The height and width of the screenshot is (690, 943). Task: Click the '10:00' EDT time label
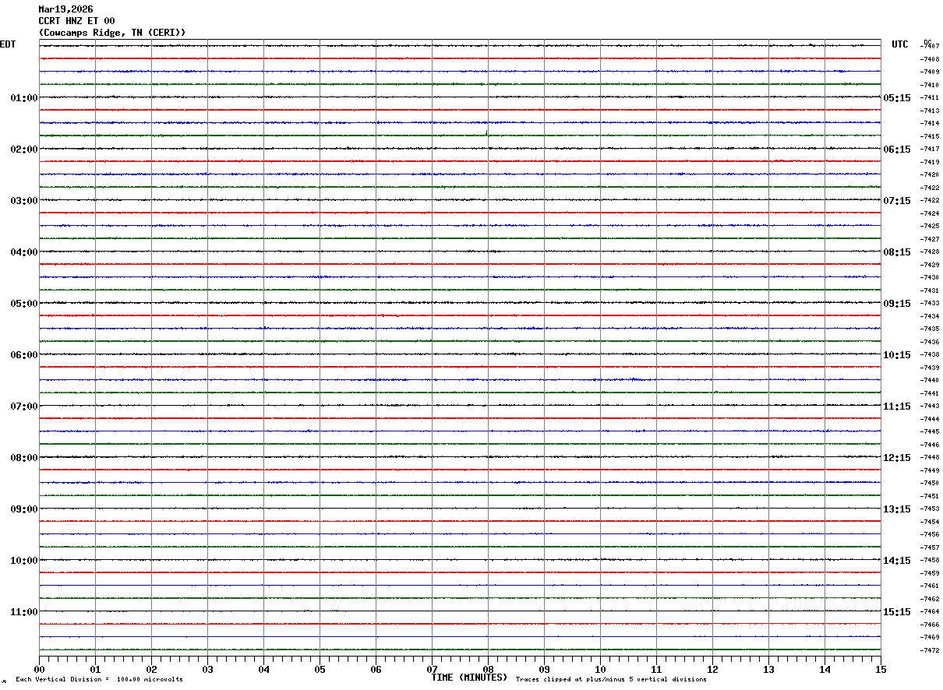tap(24, 561)
